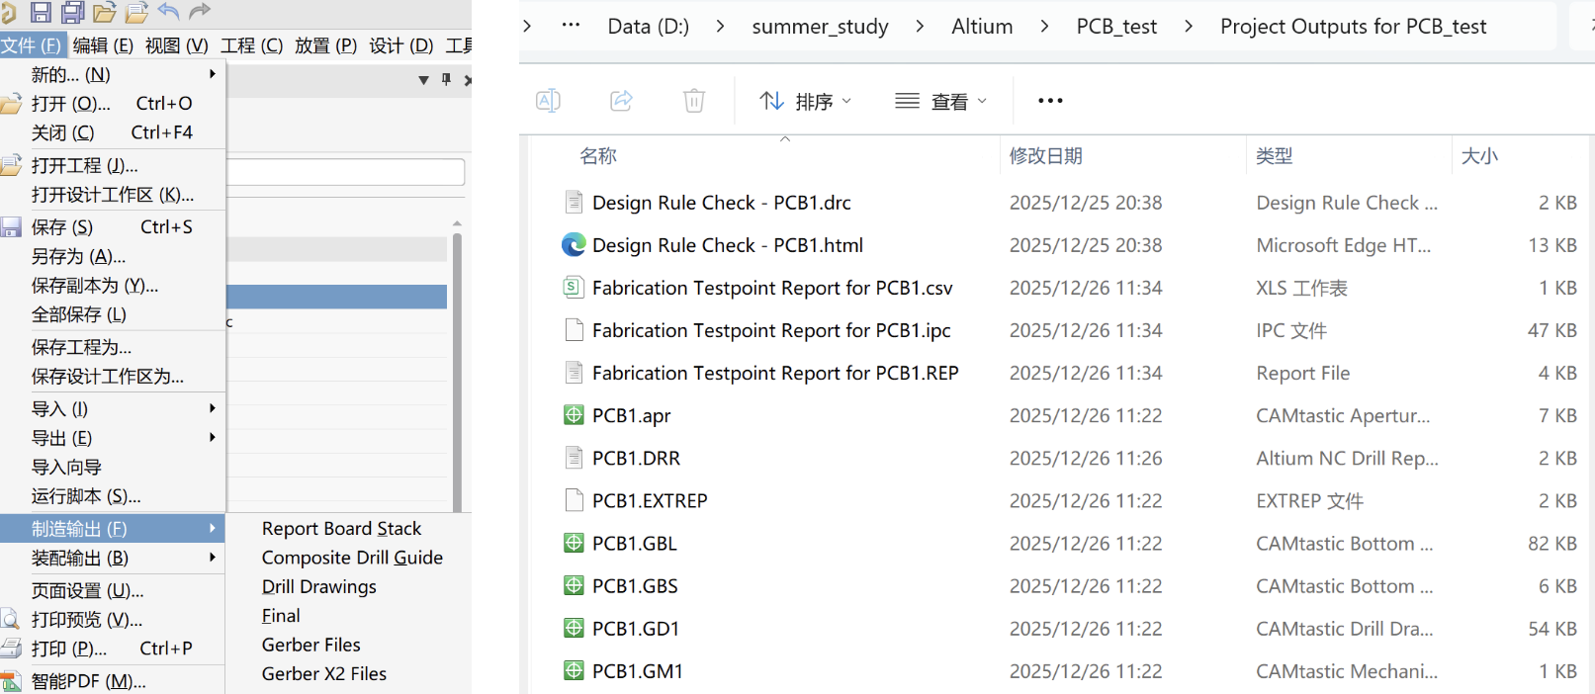Open the 排序 sort dropdown

[805, 101]
